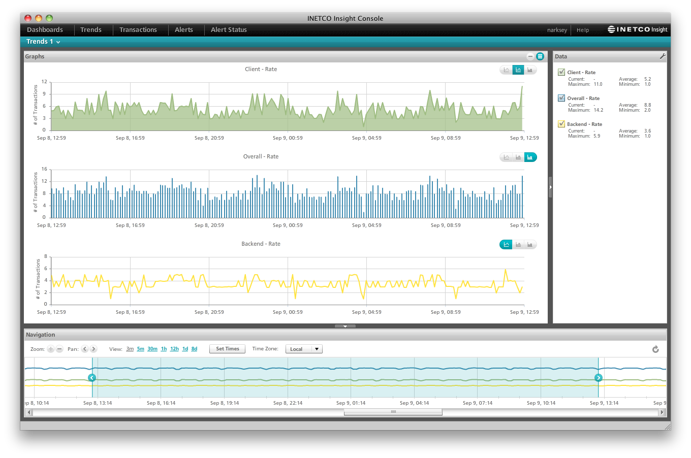Image resolution: width=691 pixels, height=458 pixels.
Task: Click the horizontal scrollbar thumb
Action: 393,412
